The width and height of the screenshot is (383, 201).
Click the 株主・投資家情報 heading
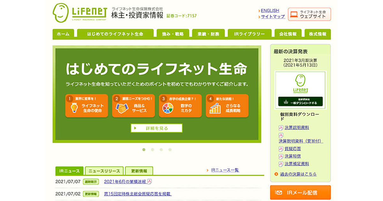point(137,15)
